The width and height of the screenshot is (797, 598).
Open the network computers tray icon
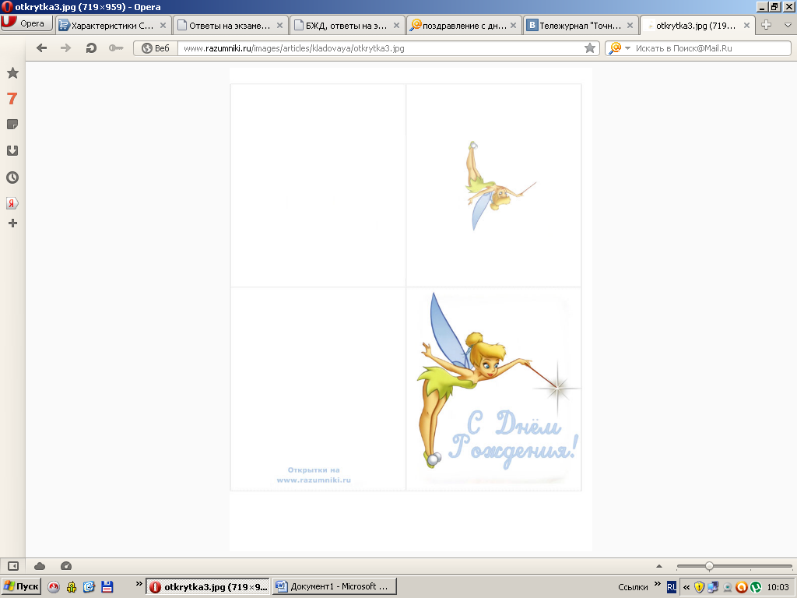pyautogui.click(x=713, y=587)
